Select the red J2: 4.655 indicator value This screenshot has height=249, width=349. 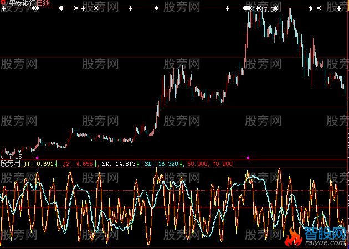click(x=78, y=164)
